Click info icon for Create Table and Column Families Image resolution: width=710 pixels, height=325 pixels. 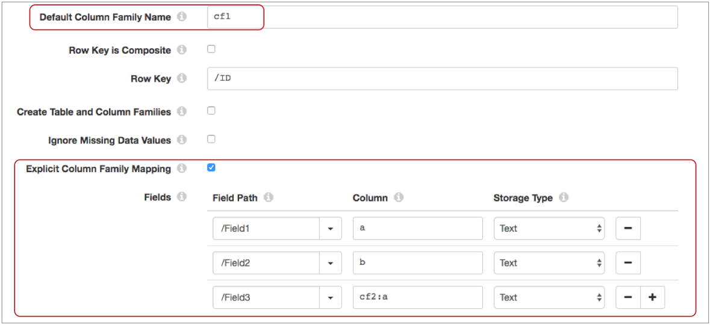pos(182,111)
